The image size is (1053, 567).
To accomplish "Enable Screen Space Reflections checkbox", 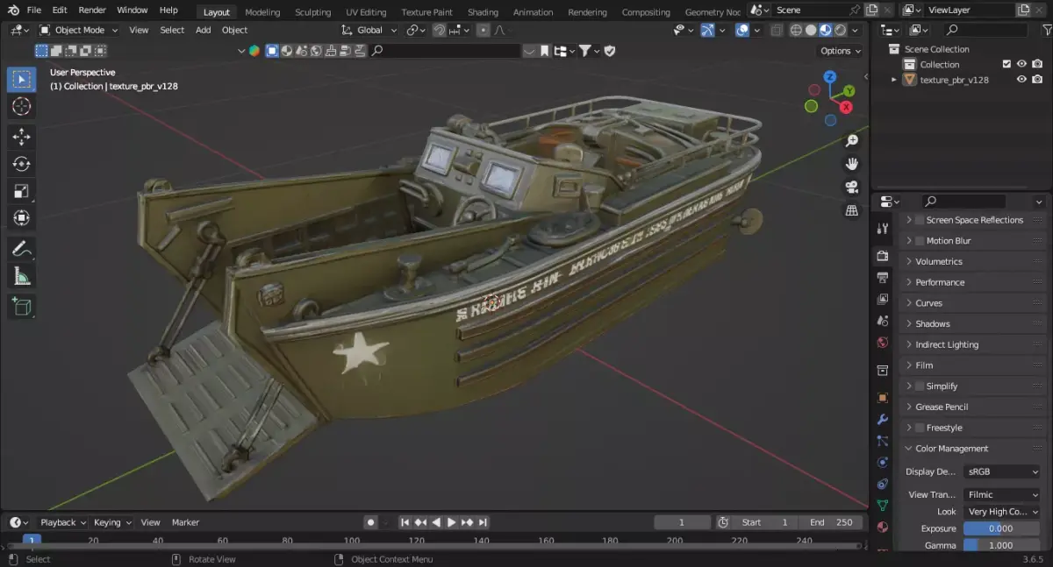I will [920, 220].
